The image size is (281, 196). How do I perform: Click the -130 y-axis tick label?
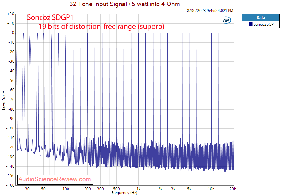click(10, 157)
